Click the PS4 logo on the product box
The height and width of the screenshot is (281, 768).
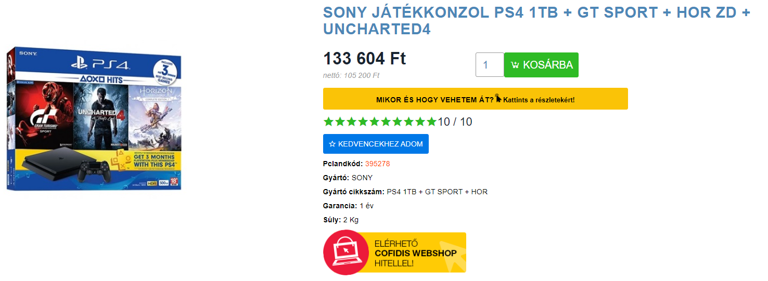[100, 64]
